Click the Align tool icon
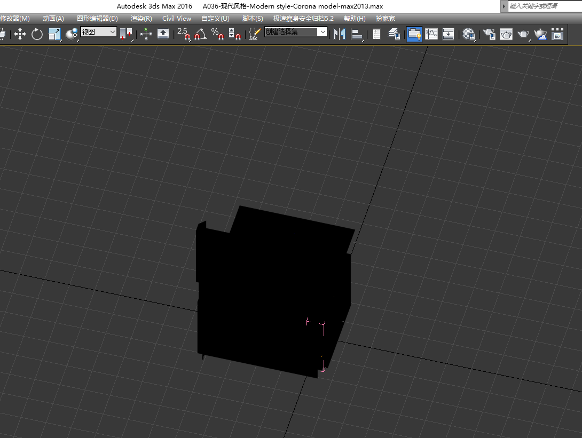 [x=357, y=34]
